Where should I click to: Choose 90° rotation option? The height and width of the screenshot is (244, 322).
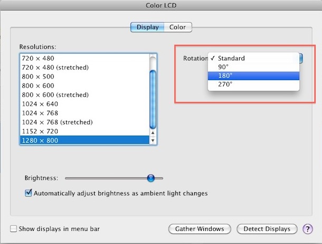(x=253, y=67)
